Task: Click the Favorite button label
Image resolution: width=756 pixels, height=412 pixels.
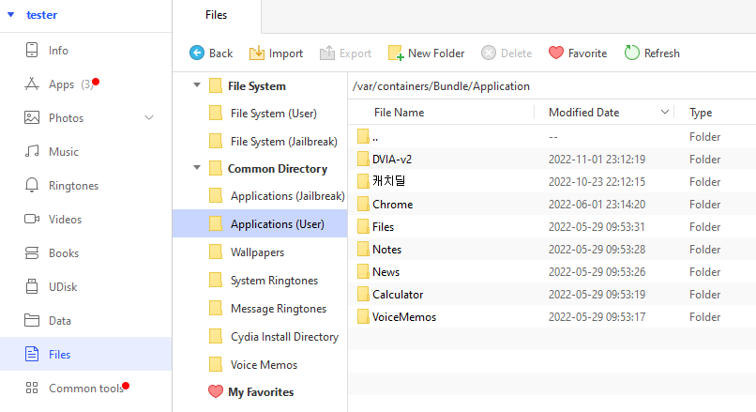Action: (x=587, y=53)
